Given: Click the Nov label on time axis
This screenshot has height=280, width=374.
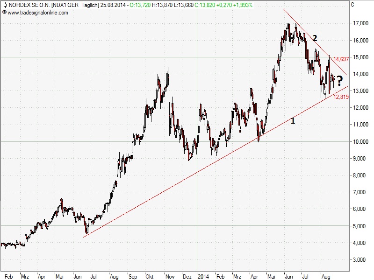Looking at the screenshot, I should click(x=170, y=277).
